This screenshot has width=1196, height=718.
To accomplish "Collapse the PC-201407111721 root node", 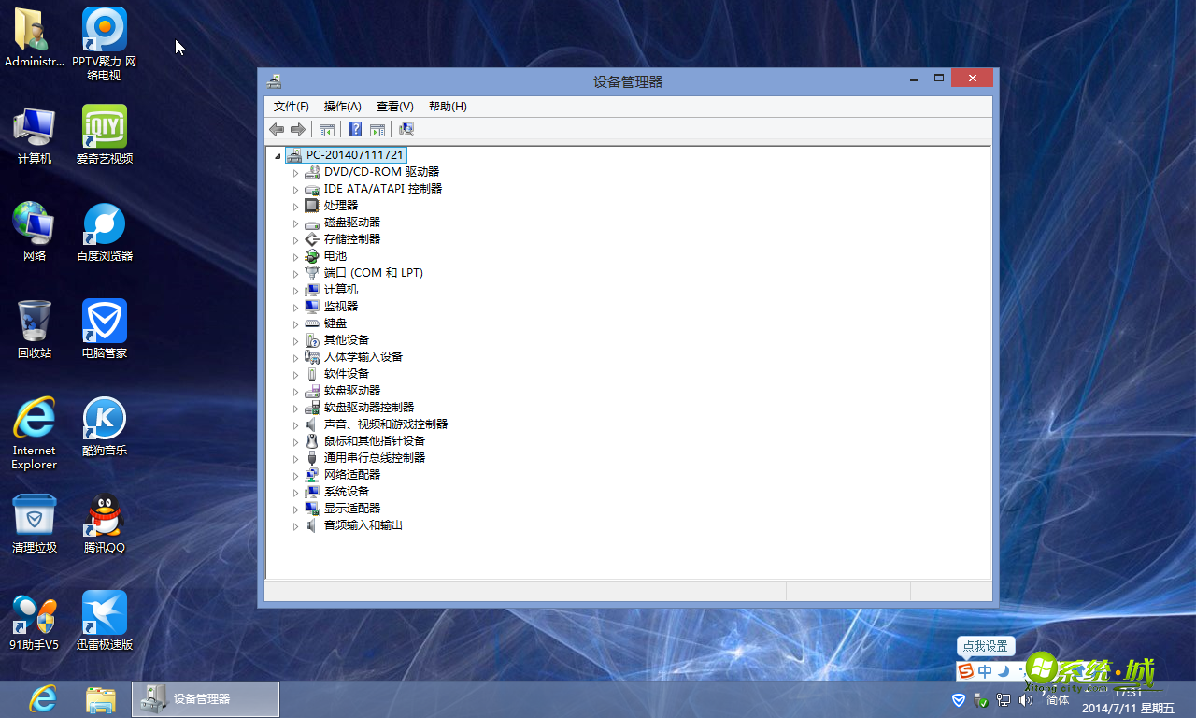I will (277, 154).
